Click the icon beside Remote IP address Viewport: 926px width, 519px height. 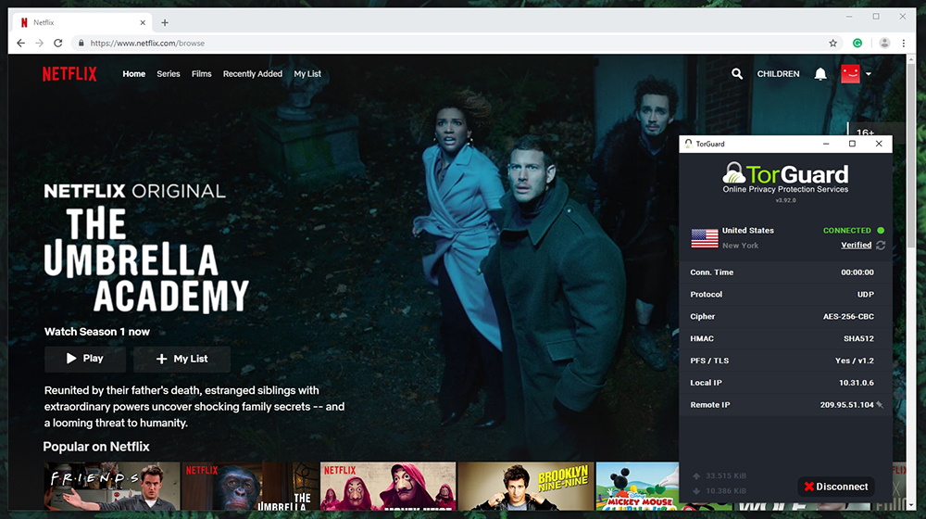click(x=880, y=405)
